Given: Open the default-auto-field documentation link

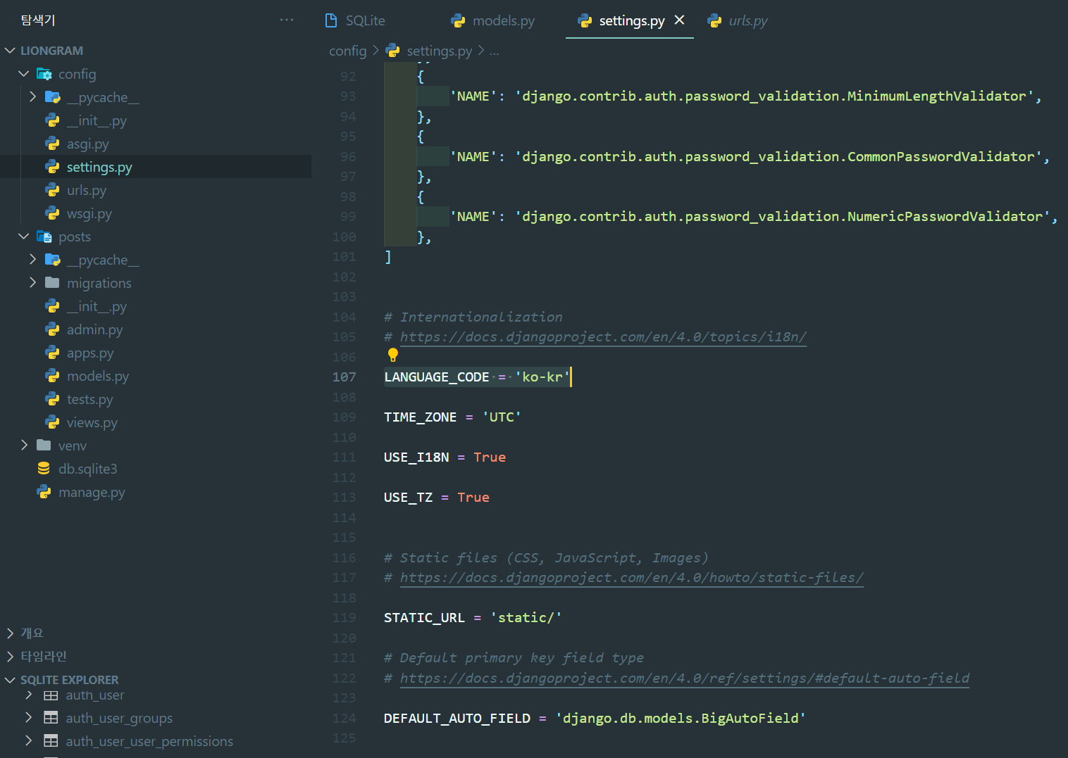Looking at the screenshot, I should pos(684,678).
